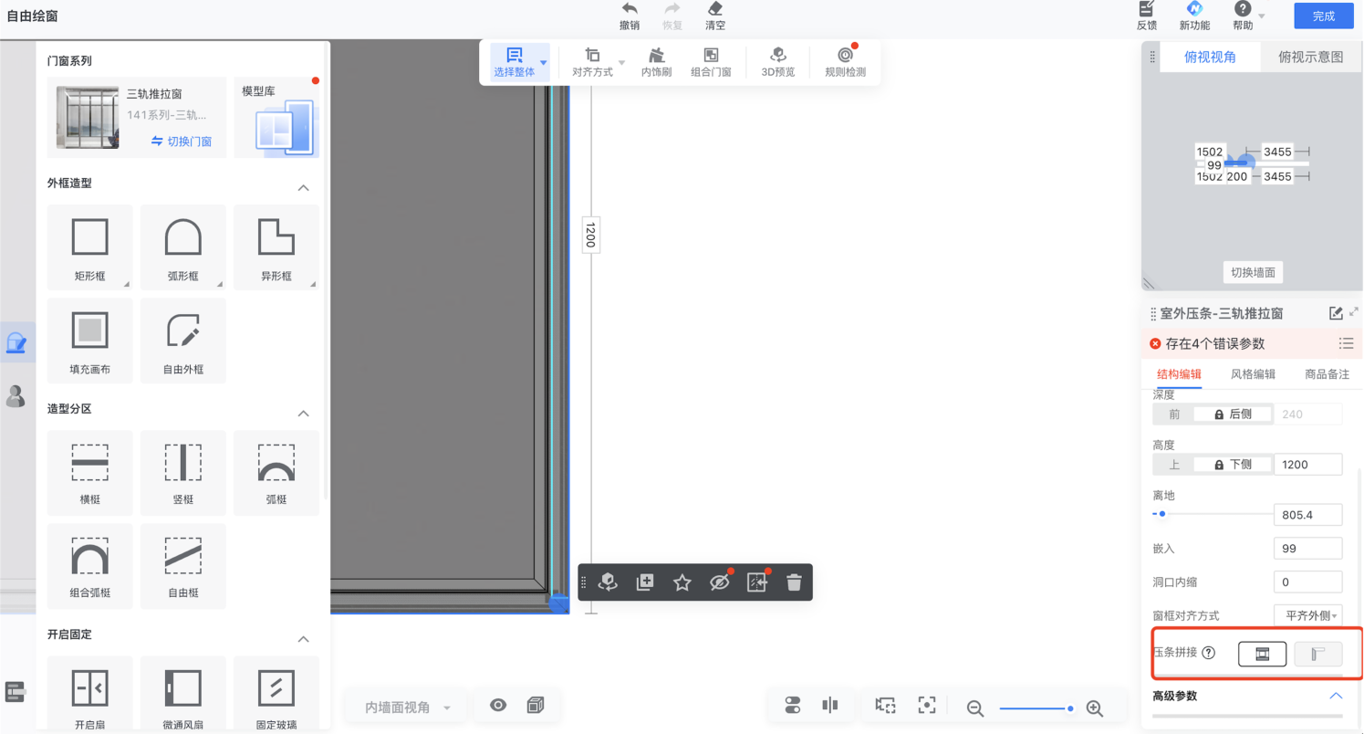Switch to the 风格编辑 tab
Screen dimensions: 1364x734
pyautogui.click(x=1253, y=373)
